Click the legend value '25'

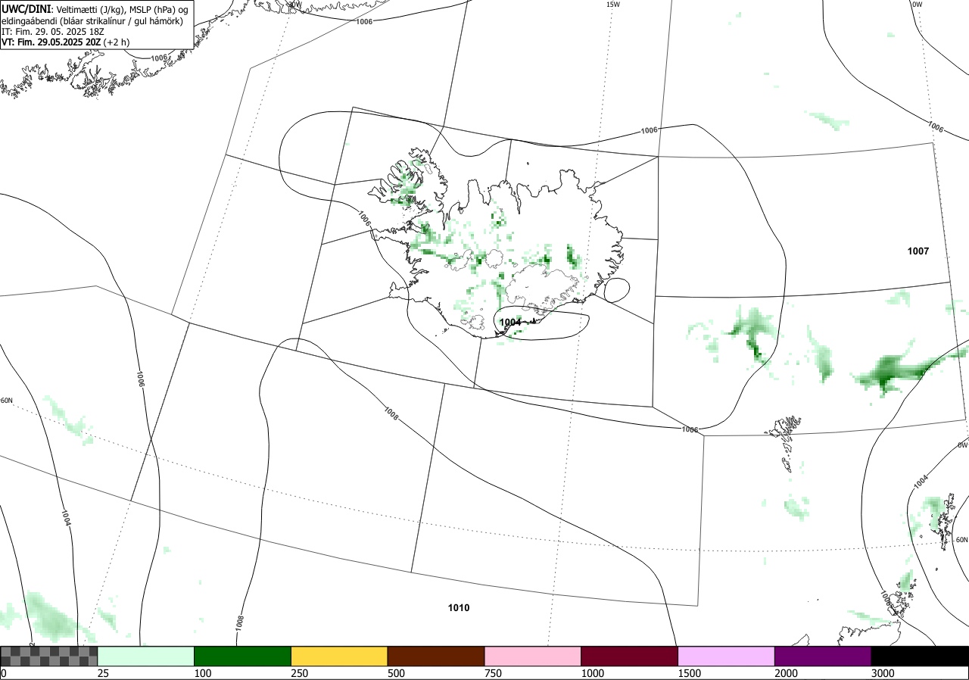[103, 673]
